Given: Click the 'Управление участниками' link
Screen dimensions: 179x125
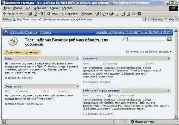Looking at the screenshot, I should point(25,104).
